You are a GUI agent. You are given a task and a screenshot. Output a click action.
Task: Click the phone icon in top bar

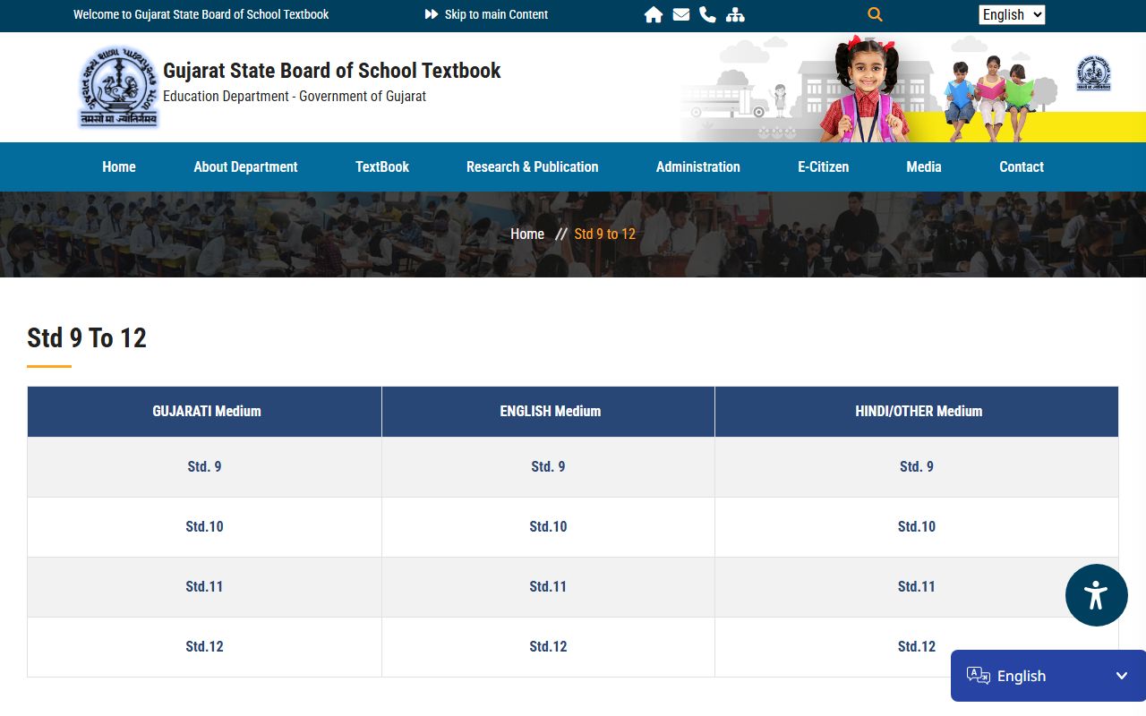(707, 14)
